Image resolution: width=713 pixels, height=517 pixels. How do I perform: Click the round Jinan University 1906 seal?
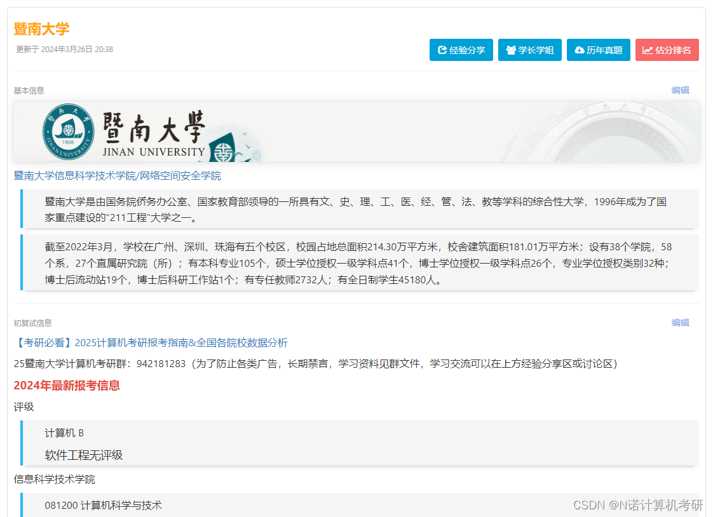[x=68, y=131]
